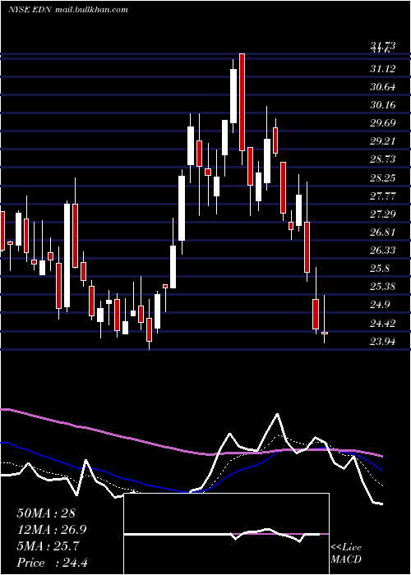Viewport: 411px width, 575px height.
Task: Click the 'NYSE EDN mail.bullkhan.com' header text
Action: (x=68, y=10)
